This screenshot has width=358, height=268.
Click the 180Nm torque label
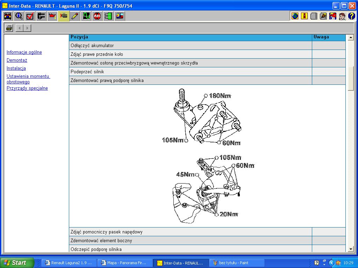(220, 96)
